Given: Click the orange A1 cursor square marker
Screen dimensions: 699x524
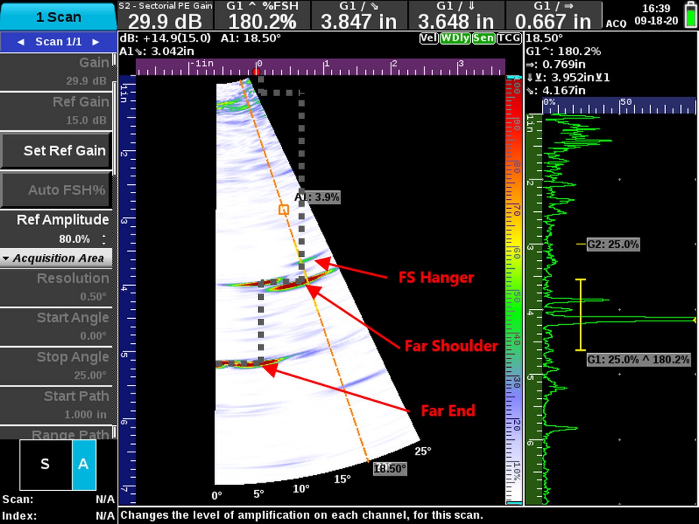Looking at the screenshot, I should pyautogui.click(x=284, y=210).
